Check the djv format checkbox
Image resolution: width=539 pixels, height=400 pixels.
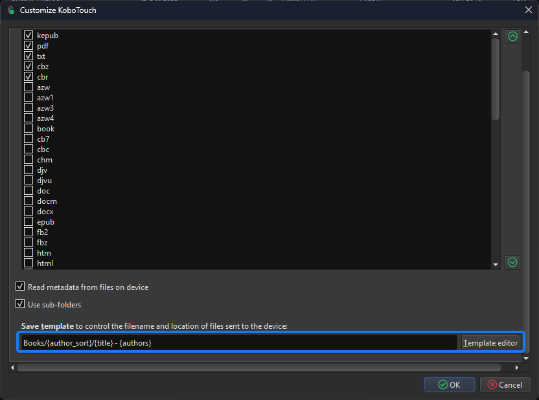[x=29, y=170]
